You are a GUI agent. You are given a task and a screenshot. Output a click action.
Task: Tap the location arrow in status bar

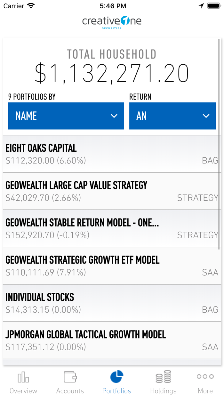(201, 5)
